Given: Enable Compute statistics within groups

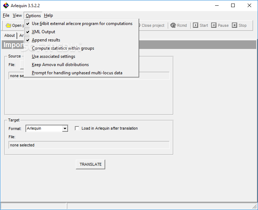Looking at the screenshot, I should [x=82, y=48].
